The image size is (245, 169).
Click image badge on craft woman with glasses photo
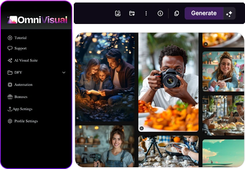tap(206, 88)
